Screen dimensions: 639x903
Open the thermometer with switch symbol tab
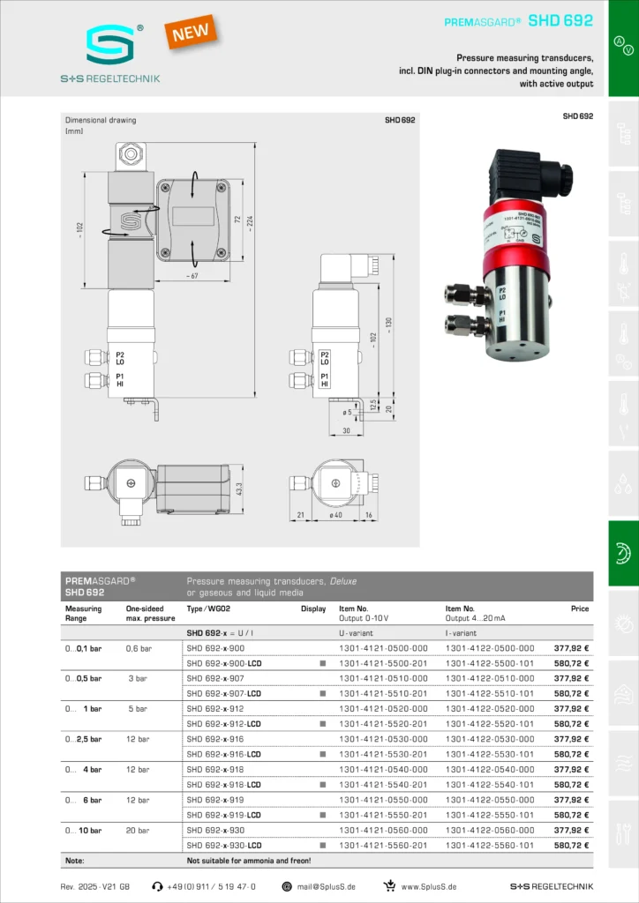click(x=624, y=413)
